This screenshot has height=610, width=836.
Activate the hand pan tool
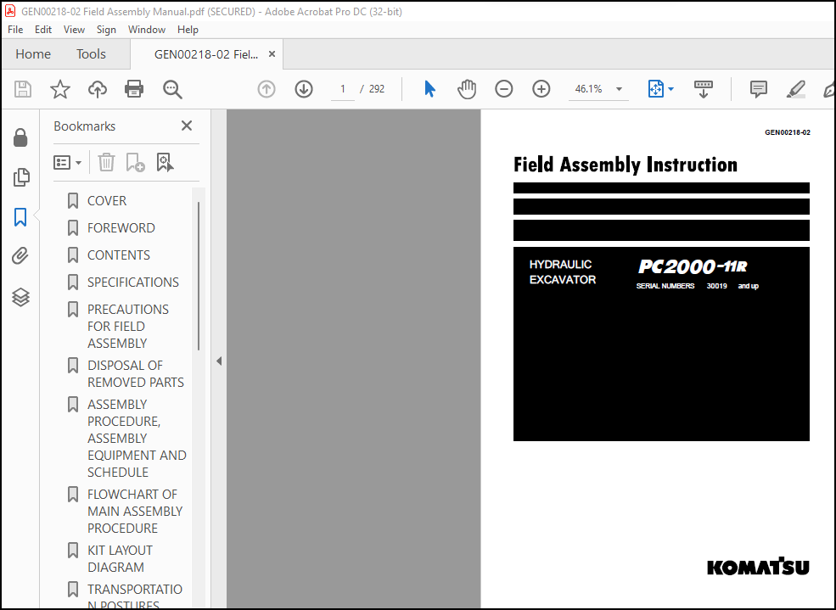[467, 89]
